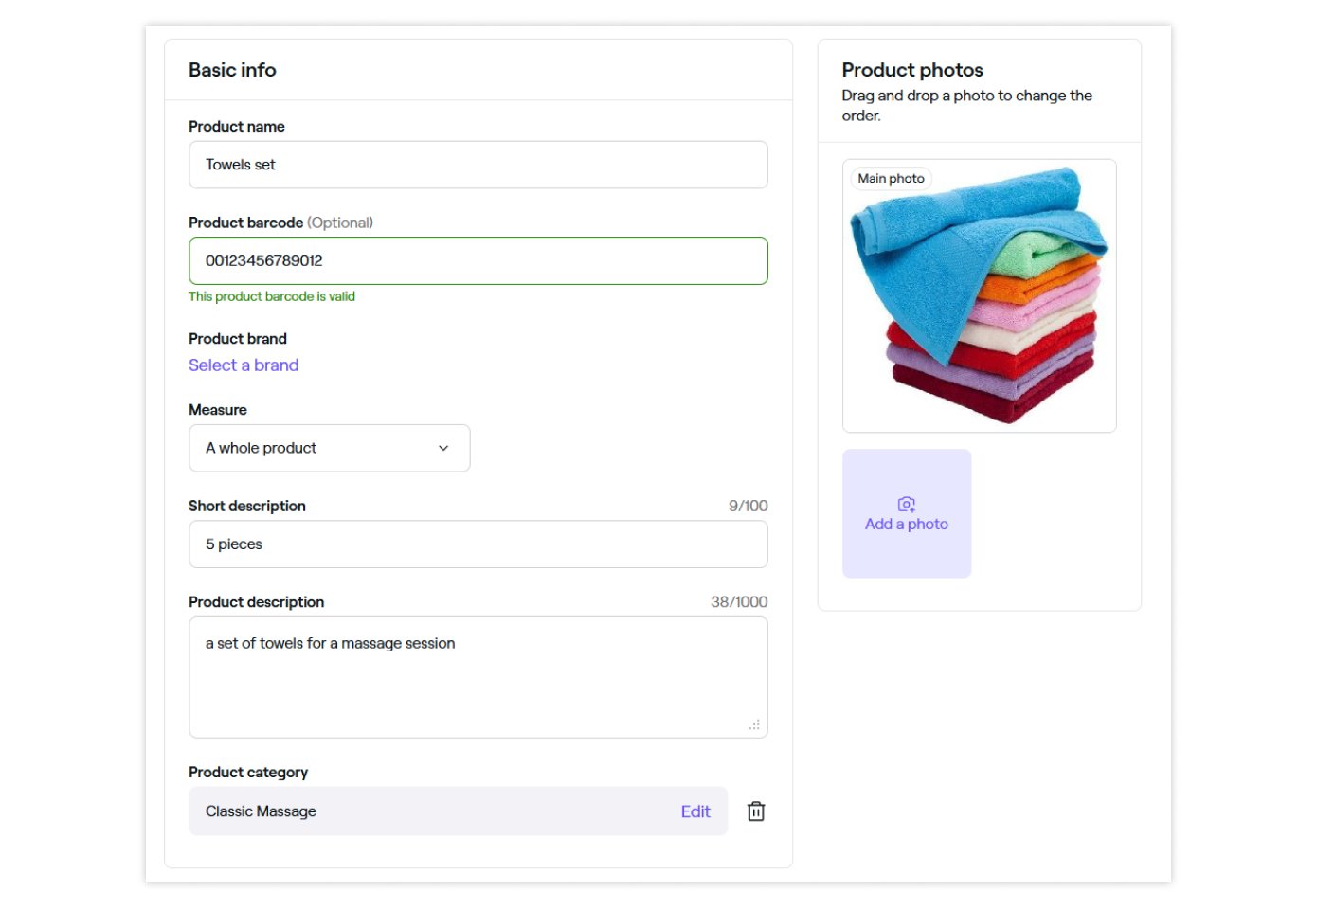Click the Add a photo tile
This screenshot has height=909, width=1317.
pos(907,514)
